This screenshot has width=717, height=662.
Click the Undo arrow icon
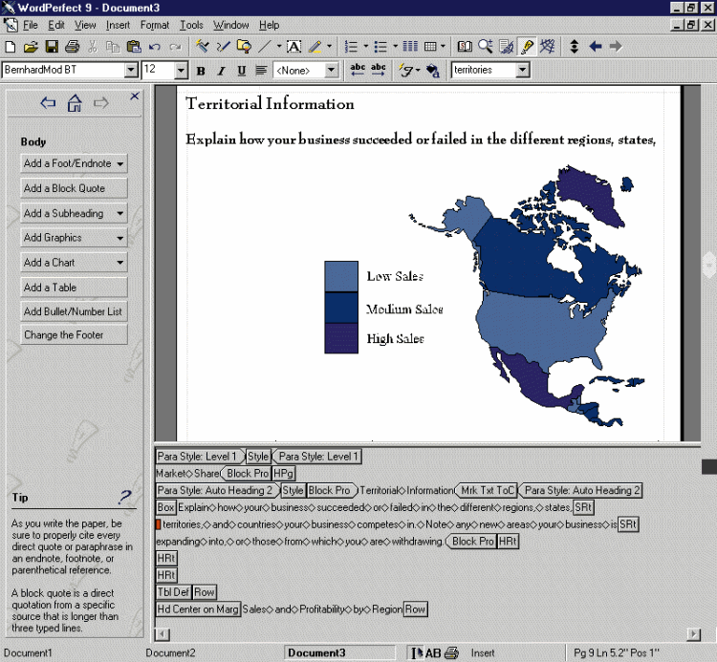(155, 46)
